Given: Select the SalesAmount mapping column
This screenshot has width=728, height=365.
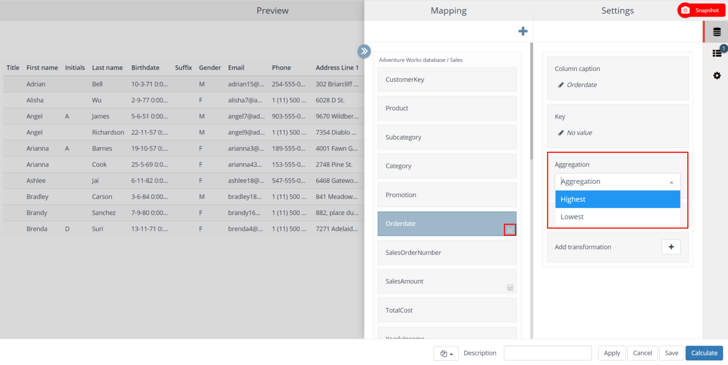Looking at the screenshot, I should pyautogui.click(x=447, y=281).
